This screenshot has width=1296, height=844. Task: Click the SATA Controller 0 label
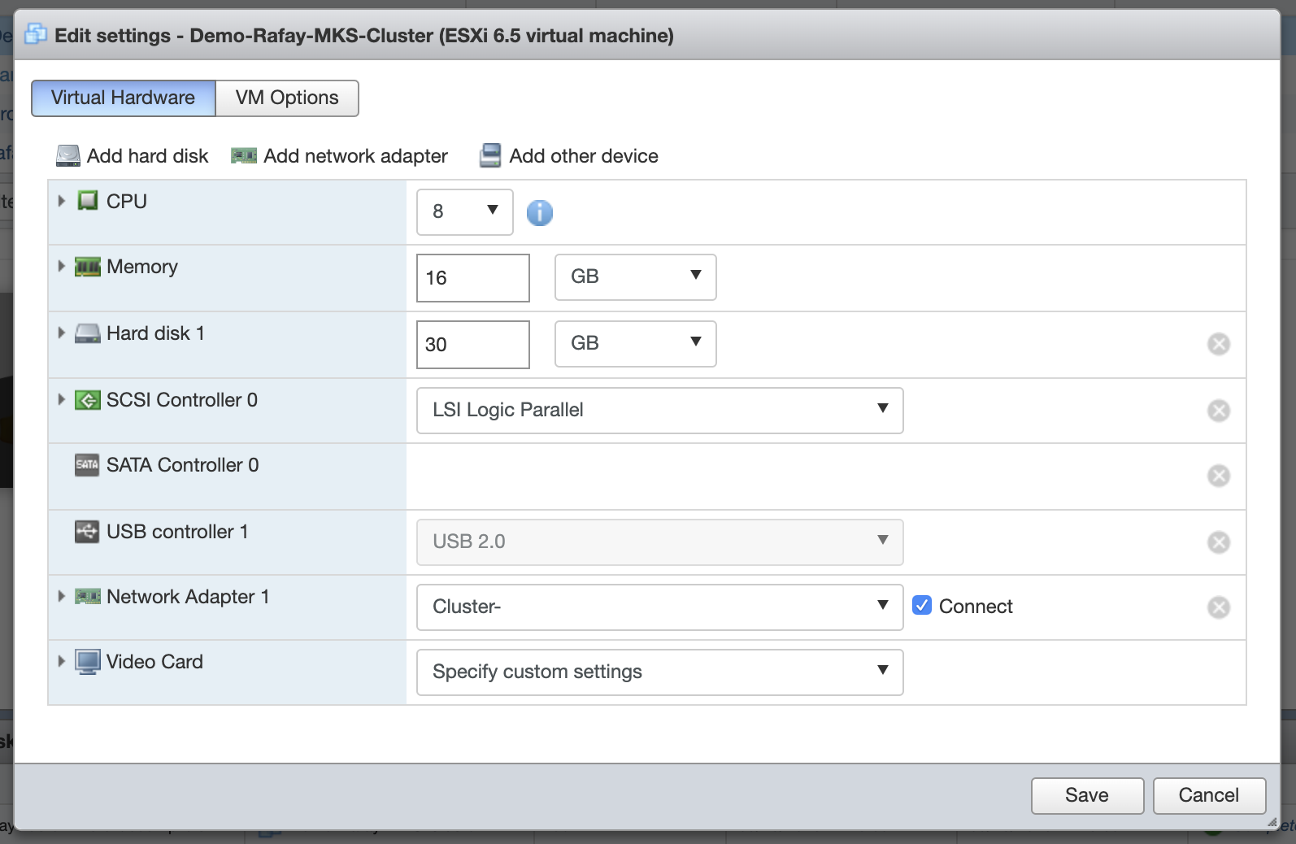click(183, 465)
